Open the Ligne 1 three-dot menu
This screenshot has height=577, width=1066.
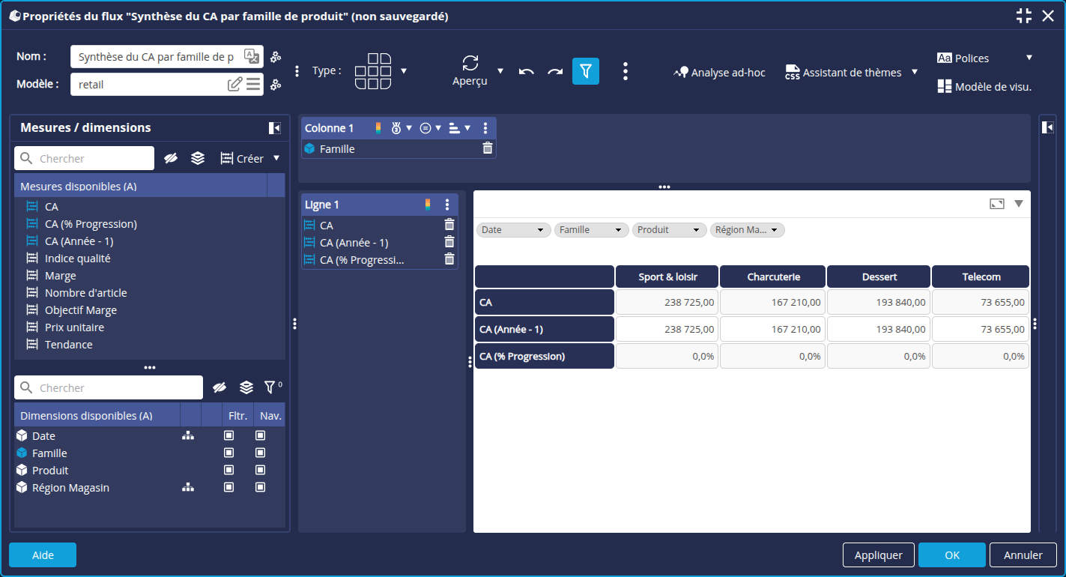pyautogui.click(x=447, y=205)
